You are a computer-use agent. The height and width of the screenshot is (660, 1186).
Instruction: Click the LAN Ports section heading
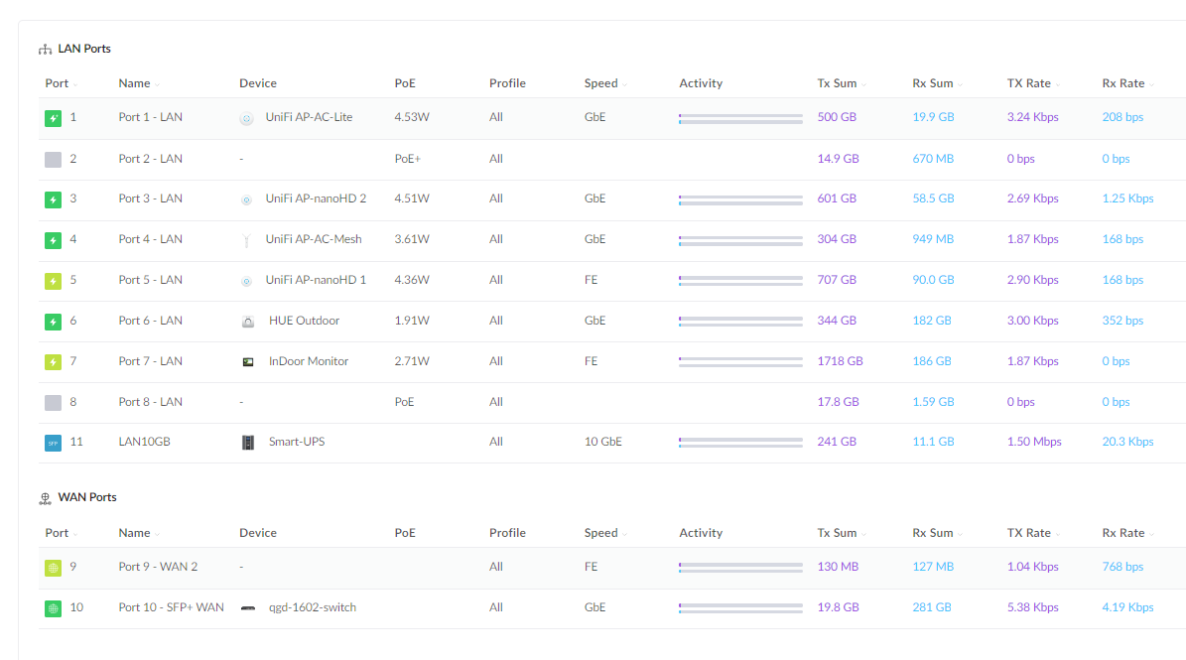tap(84, 50)
